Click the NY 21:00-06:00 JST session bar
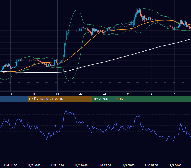 (x=141, y=99)
